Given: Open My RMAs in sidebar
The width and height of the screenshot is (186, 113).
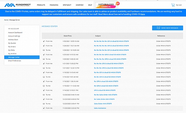Looking at the screenshot, I should click(11, 50).
